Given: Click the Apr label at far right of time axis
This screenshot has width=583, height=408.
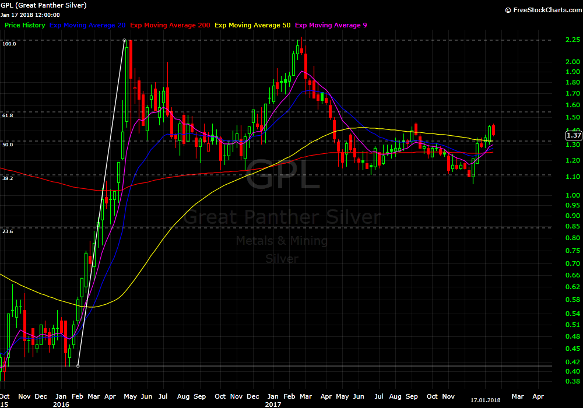Looking at the screenshot, I should [538, 396].
